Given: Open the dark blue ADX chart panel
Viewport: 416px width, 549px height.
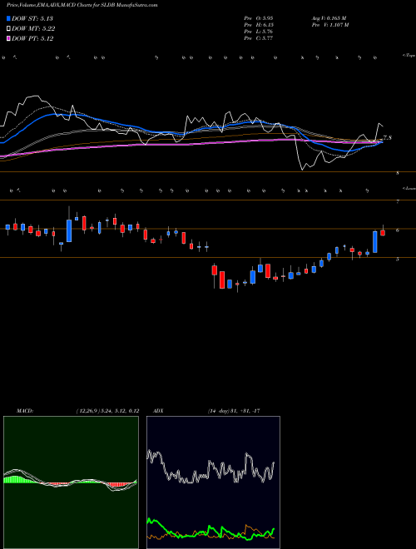Looking at the screenshot, I should [x=213, y=482].
